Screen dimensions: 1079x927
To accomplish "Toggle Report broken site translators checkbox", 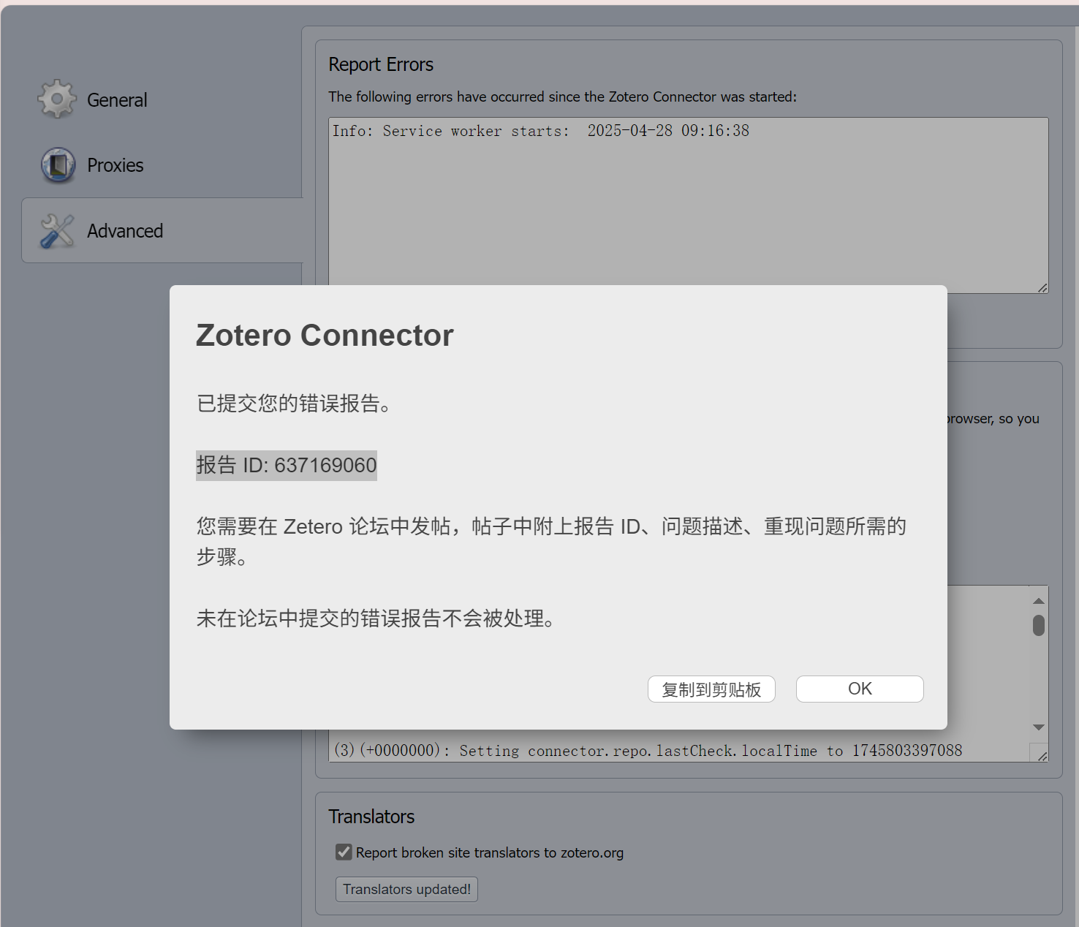I will 344,852.
